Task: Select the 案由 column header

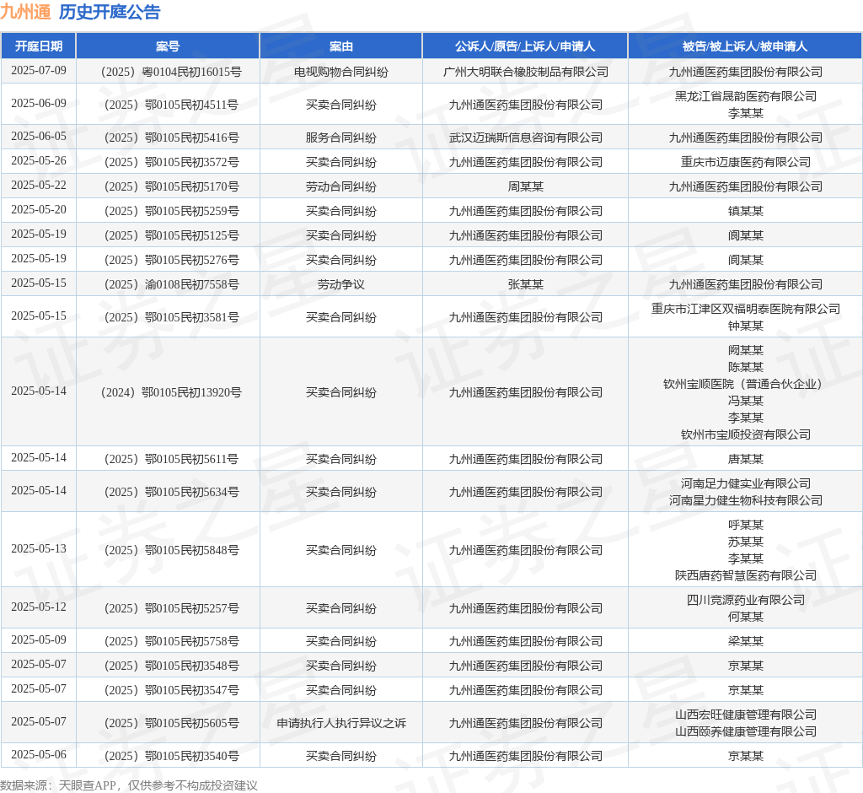Action: tap(341, 46)
